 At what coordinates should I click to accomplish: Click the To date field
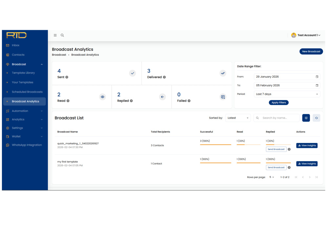[x=287, y=85]
